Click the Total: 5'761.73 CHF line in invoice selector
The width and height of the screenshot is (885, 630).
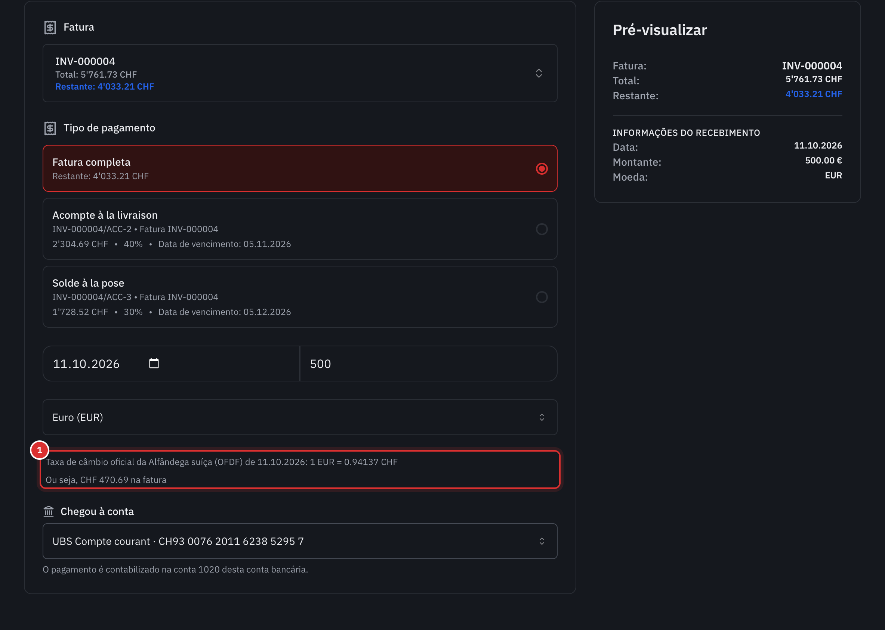(96, 75)
